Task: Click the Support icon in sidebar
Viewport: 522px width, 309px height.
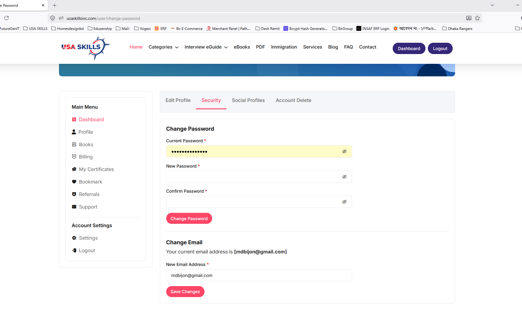Action: point(74,207)
